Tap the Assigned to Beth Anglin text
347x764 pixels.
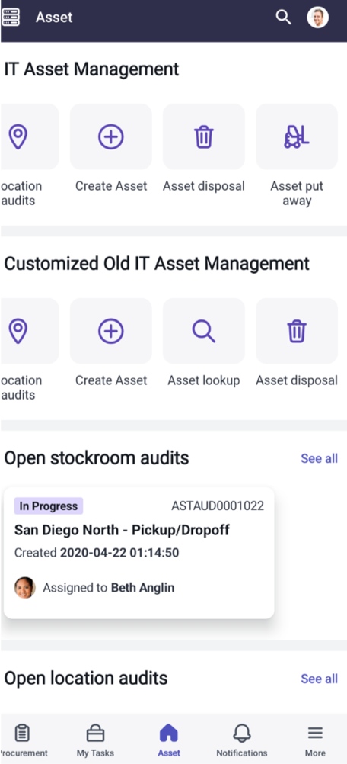click(108, 588)
